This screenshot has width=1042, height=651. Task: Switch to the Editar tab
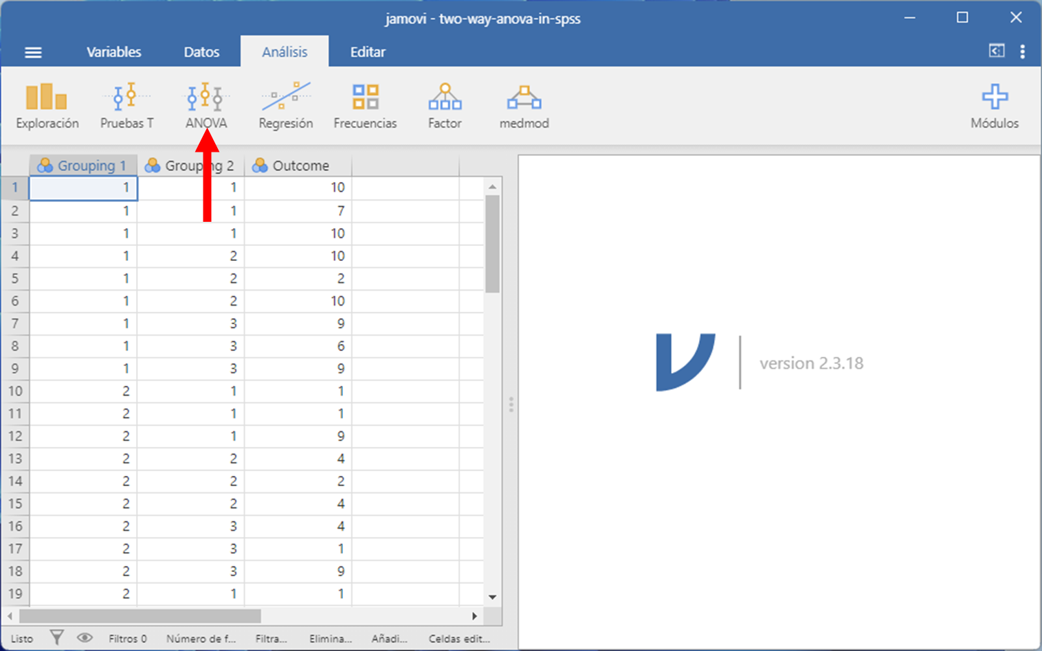(368, 52)
